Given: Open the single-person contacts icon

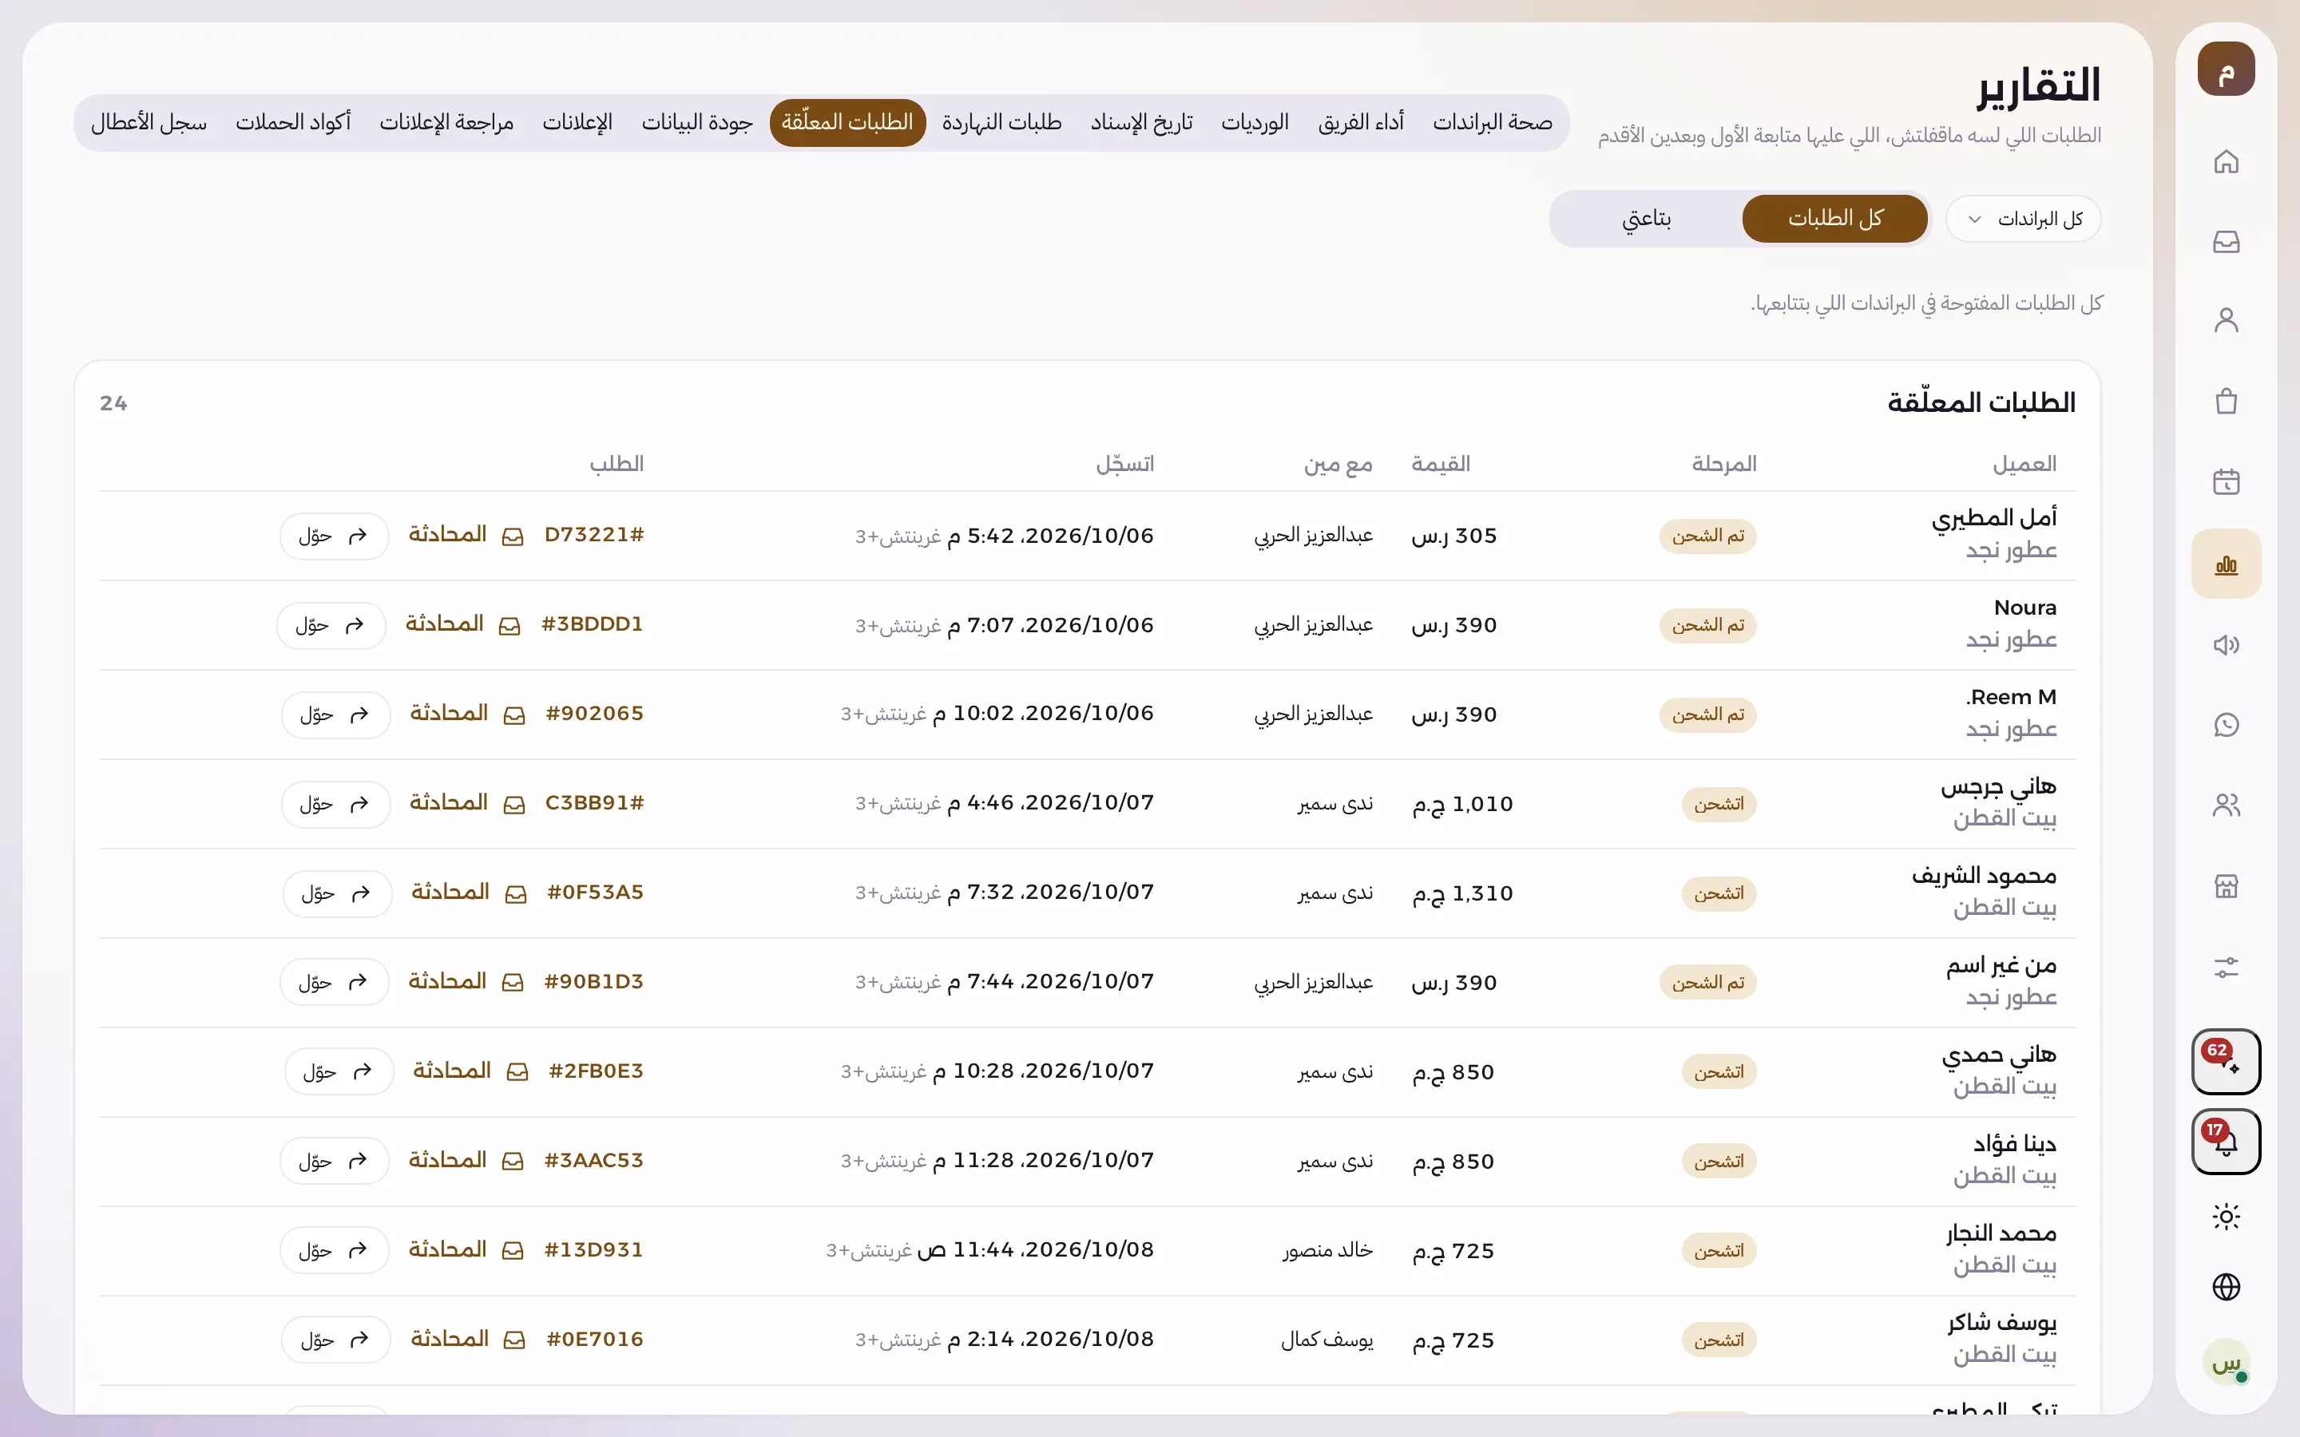Looking at the screenshot, I should 2226,321.
